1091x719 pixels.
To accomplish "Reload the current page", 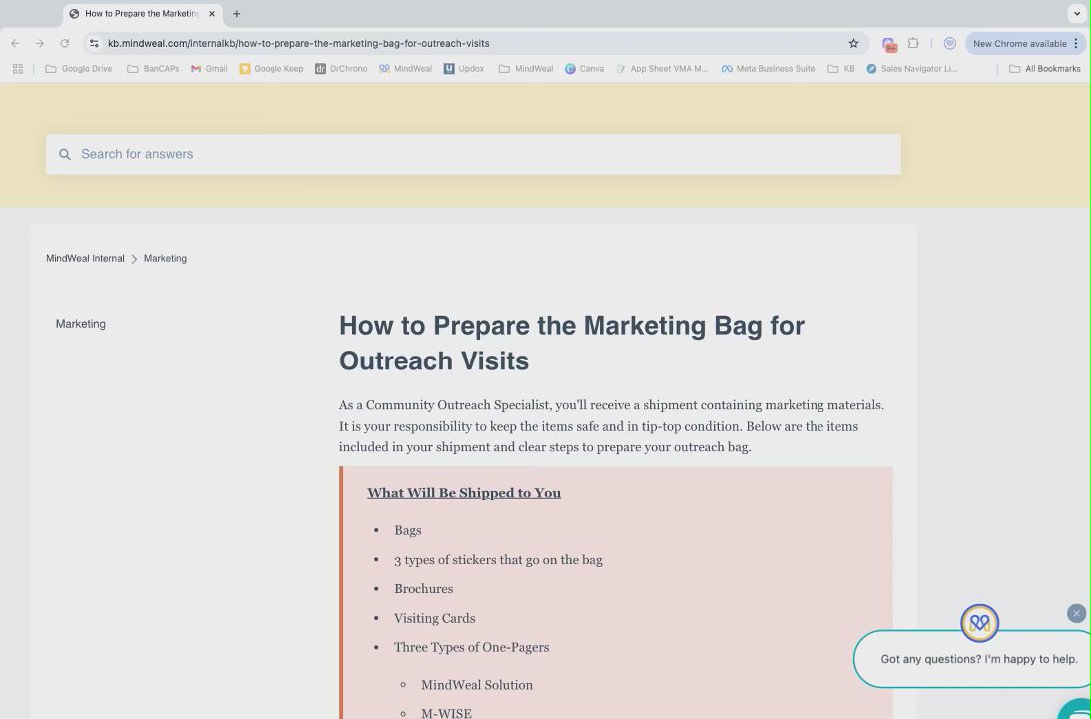I will click(x=65, y=43).
